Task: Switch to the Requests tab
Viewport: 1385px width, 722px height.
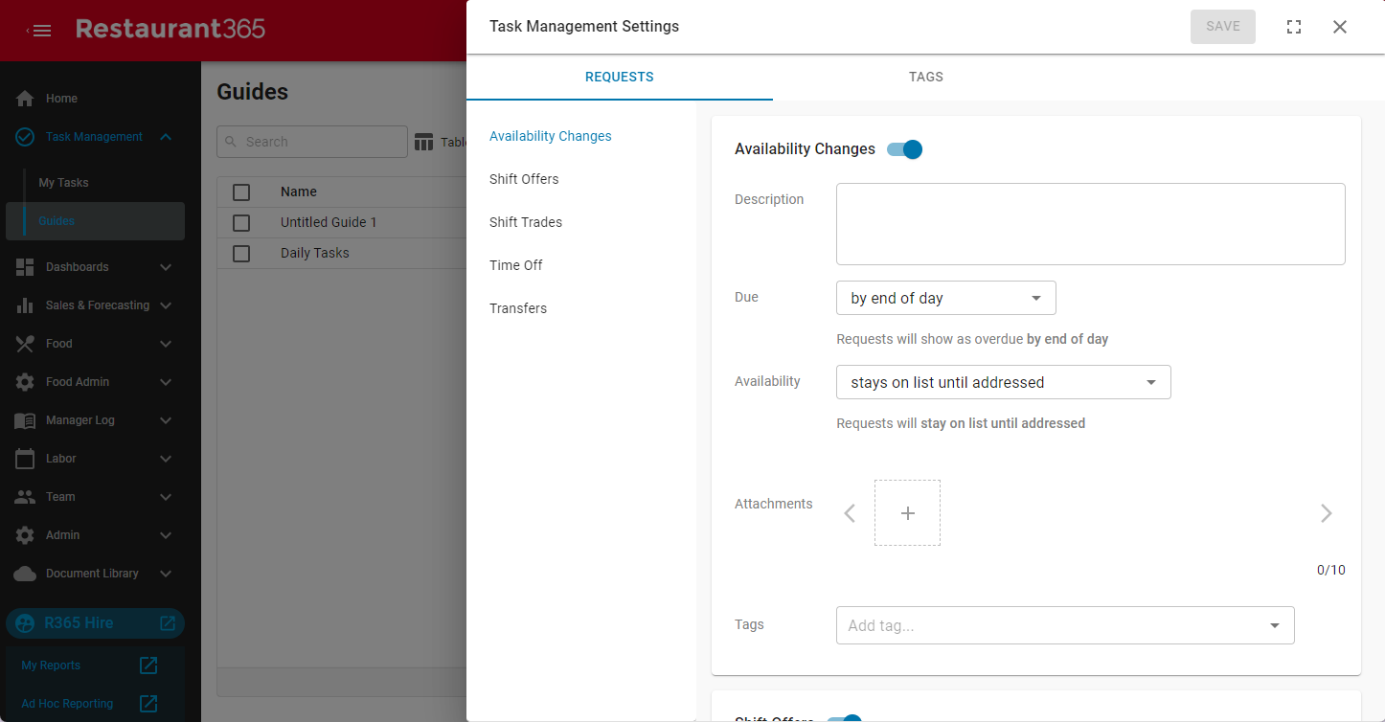Action: (x=620, y=78)
